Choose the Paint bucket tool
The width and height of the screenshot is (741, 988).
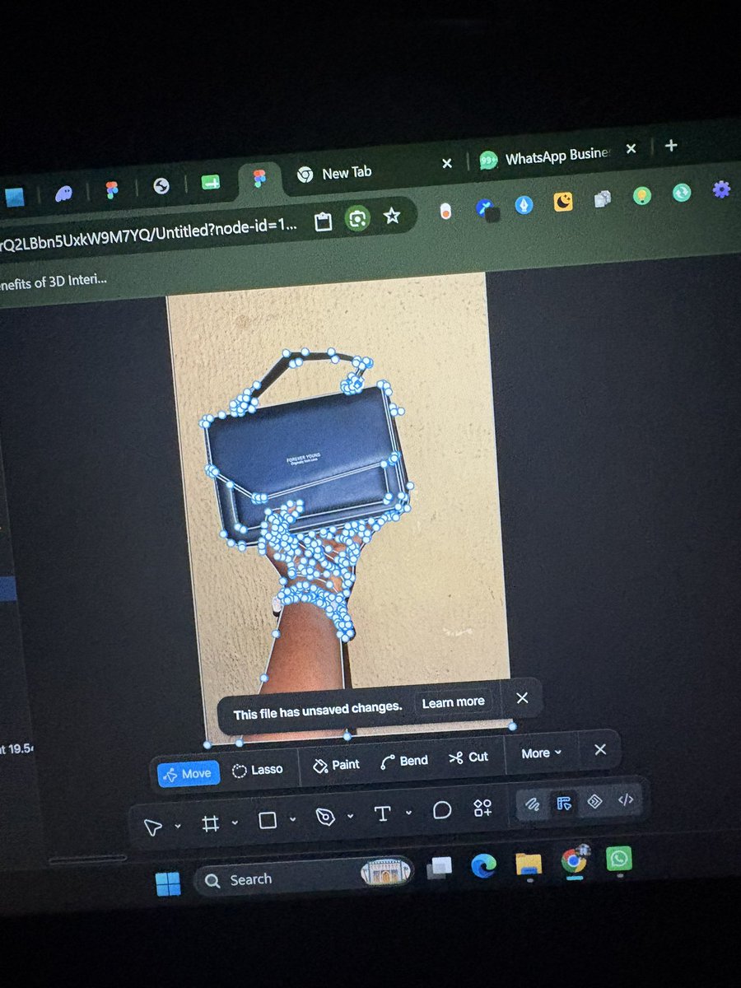(336, 765)
